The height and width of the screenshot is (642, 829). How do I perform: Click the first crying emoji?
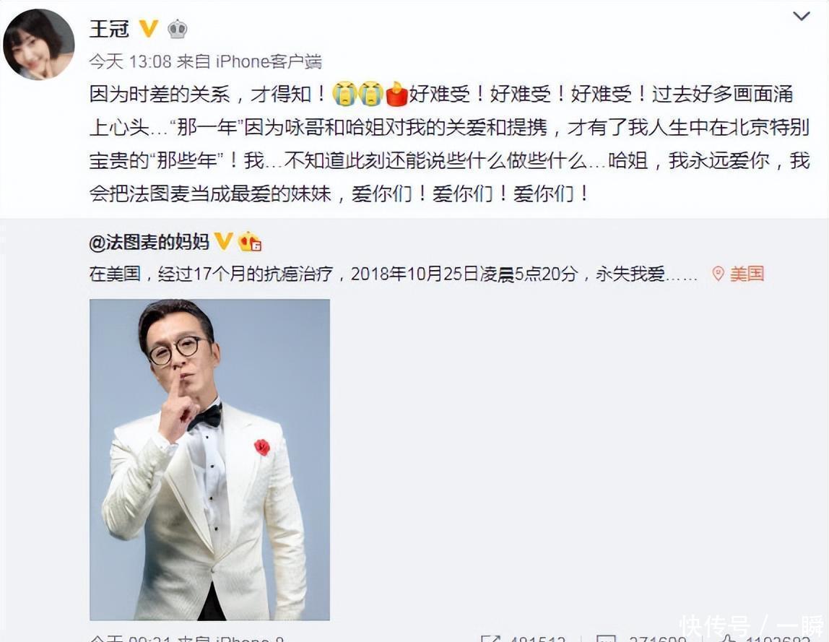point(344,94)
